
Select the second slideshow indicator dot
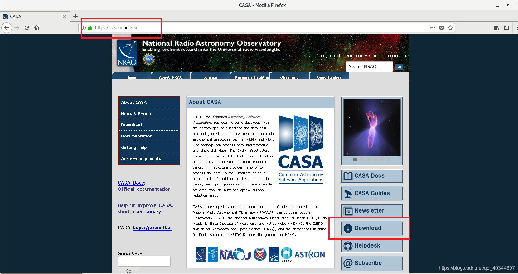tap(362, 160)
